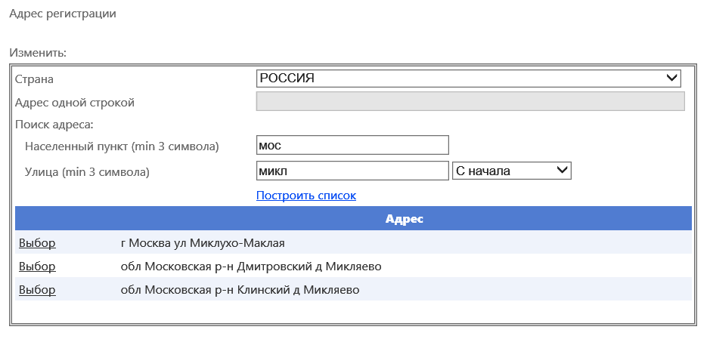The height and width of the screenshot is (339, 710).
Task: Select row text 'обл Московская р-н Клинский д Микляево'
Action: (240, 290)
